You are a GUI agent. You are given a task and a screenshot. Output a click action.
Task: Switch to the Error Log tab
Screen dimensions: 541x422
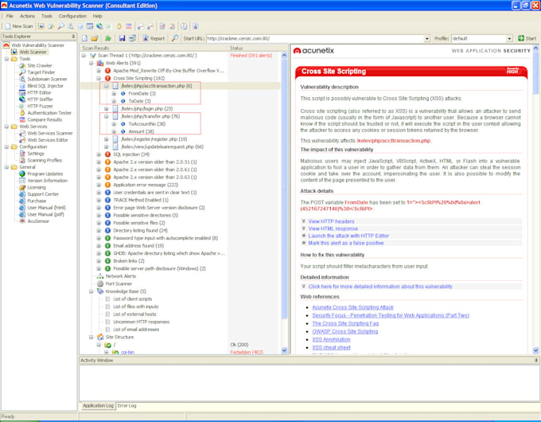coord(126,406)
